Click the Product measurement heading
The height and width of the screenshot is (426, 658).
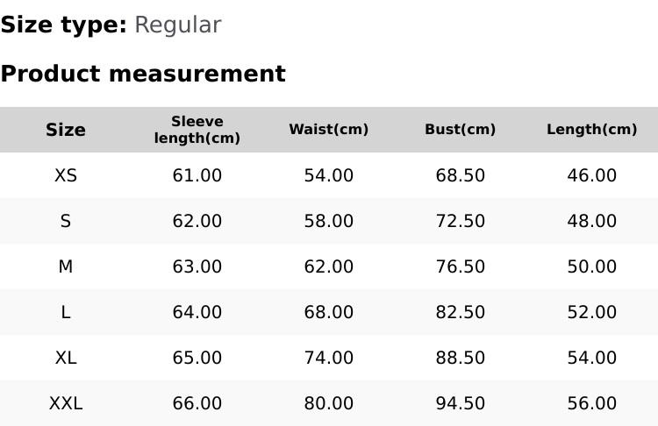click(x=143, y=74)
